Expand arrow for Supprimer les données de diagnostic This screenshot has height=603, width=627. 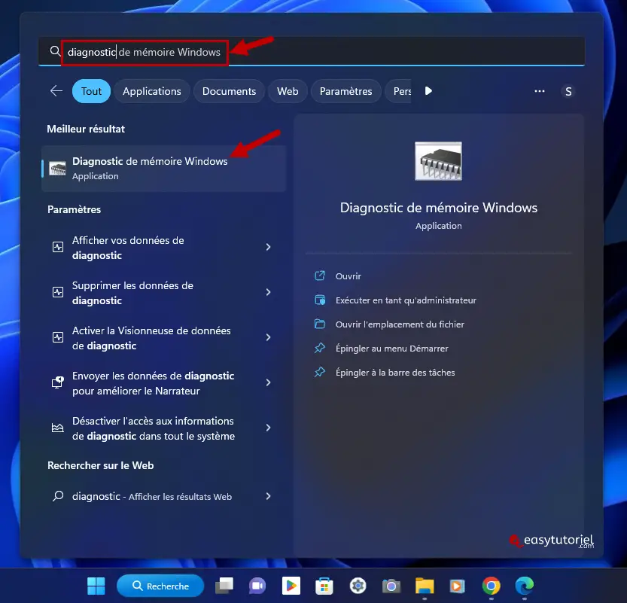[x=268, y=292]
